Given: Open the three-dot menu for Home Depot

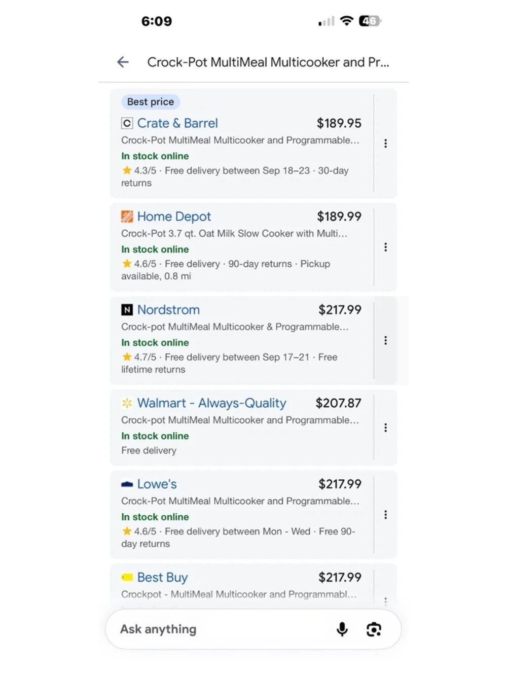Looking at the screenshot, I should coord(386,247).
